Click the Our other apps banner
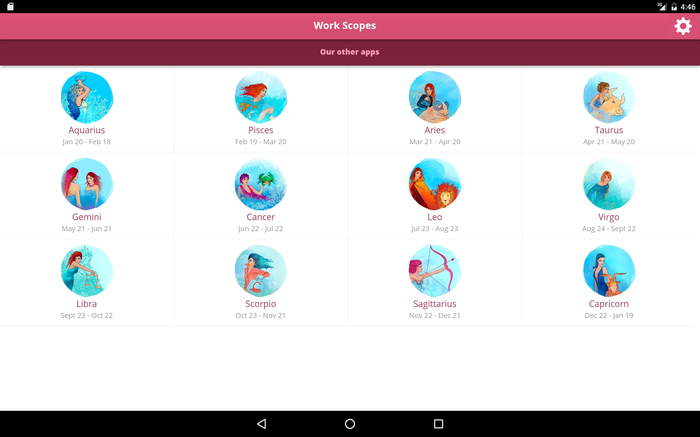Viewport: 700px width, 437px height. (x=350, y=51)
